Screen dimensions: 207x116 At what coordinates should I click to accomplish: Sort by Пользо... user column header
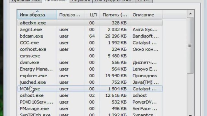coord(71,15)
